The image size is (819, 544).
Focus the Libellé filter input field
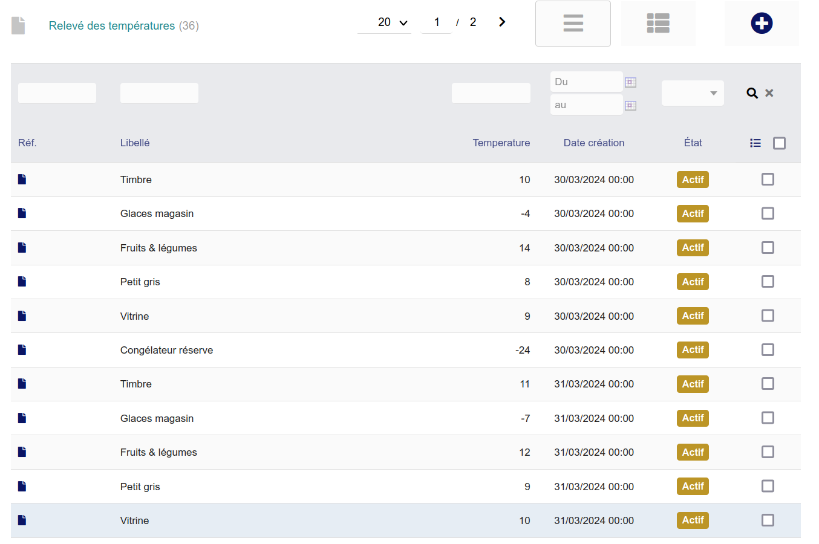(159, 93)
